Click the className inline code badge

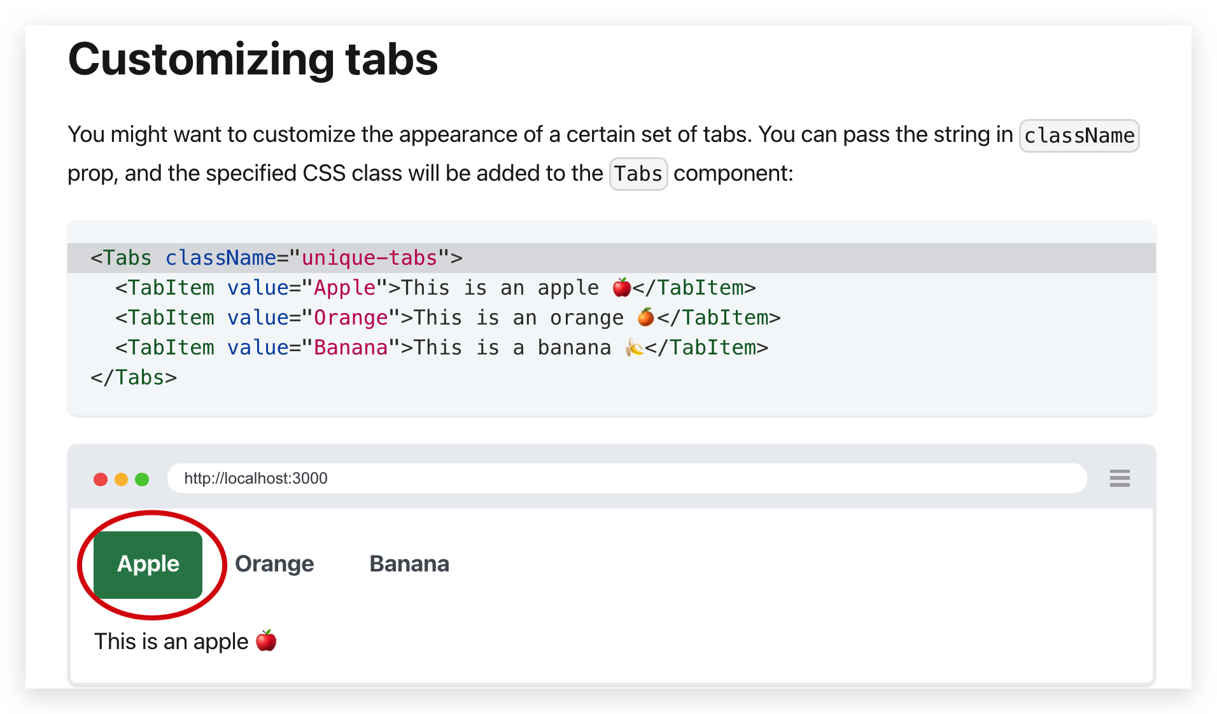point(1078,136)
